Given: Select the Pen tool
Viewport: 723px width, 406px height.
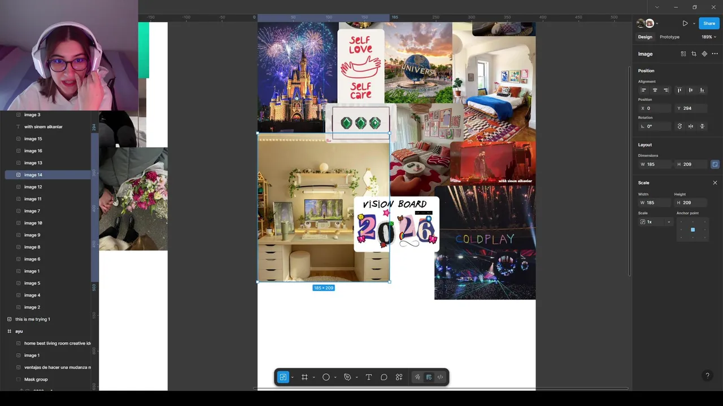Looking at the screenshot, I should pyautogui.click(x=347, y=377).
